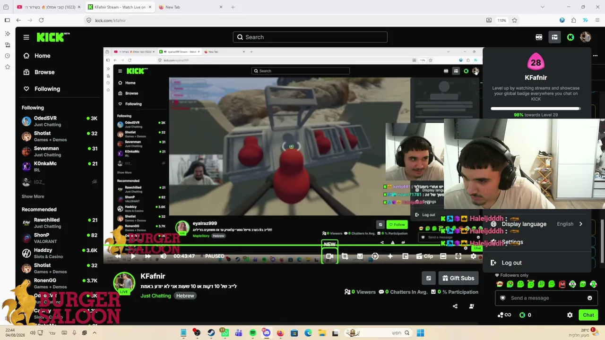Open the K0nkaMc channel in Following
Viewport: 605px width, 340px height.
pos(60,166)
